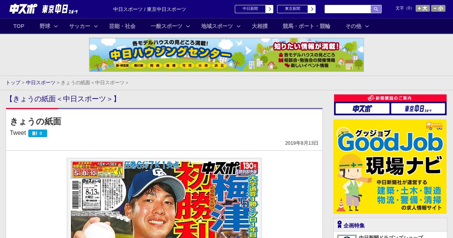
Task: Click the 中日スポーツ / 東京中日スポーツ header text
Action: pyautogui.click(x=149, y=9)
